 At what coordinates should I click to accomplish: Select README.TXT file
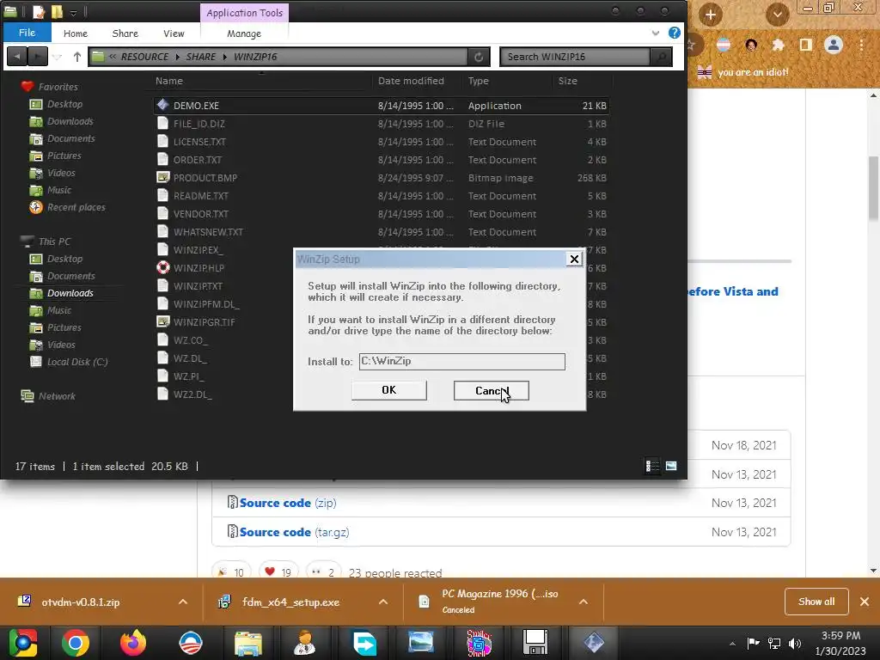pyautogui.click(x=200, y=196)
